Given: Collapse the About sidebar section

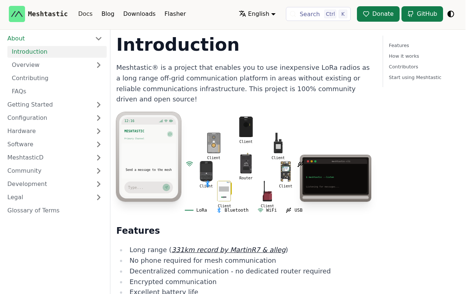Looking at the screenshot, I should pyautogui.click(x=99, y=39).
